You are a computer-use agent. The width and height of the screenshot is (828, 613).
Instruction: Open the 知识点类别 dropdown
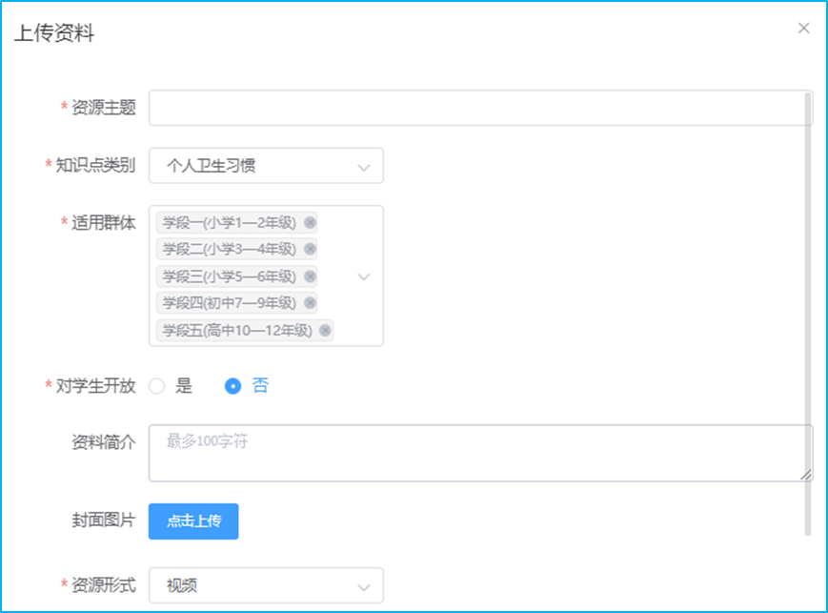[x=266, y=166]
